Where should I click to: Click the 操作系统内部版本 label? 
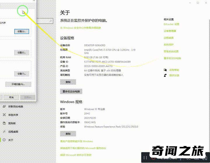coord(70,122)
